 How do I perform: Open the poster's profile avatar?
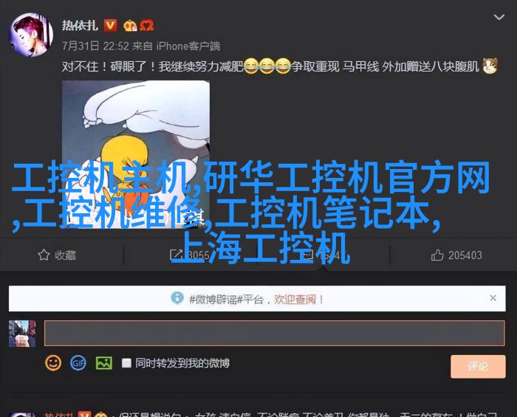click(x=31, y=35)
